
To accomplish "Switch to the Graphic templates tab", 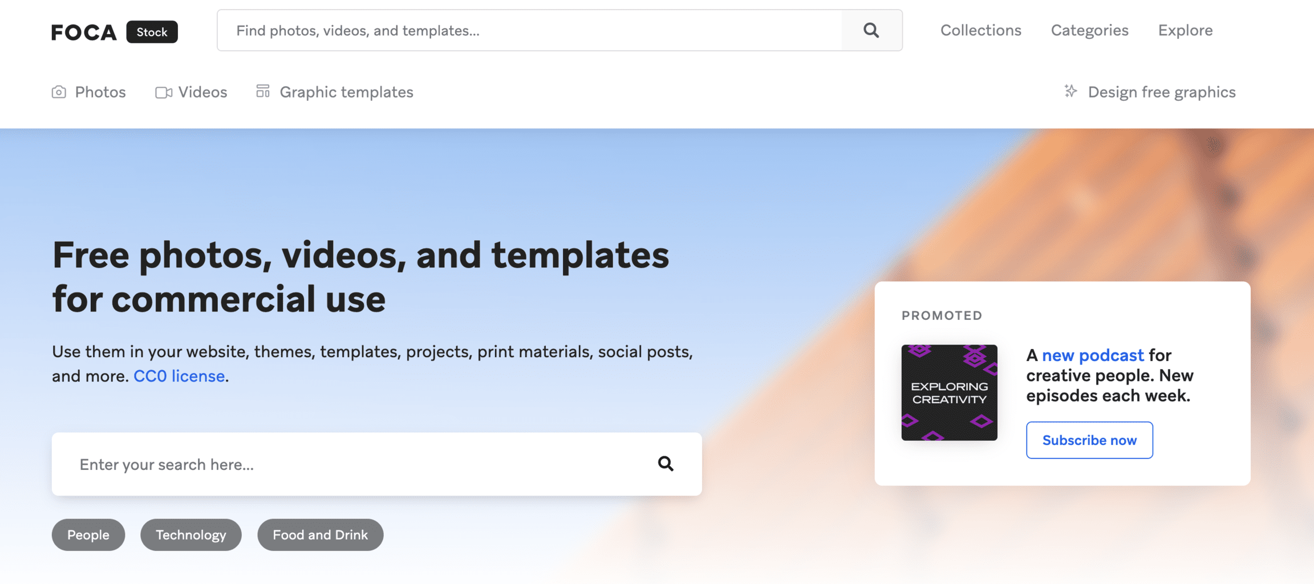I will coord(346,92).
